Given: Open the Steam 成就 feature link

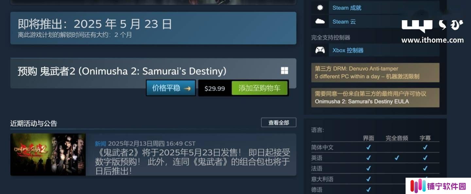Looking at the screenshot, I should (347, 8).
